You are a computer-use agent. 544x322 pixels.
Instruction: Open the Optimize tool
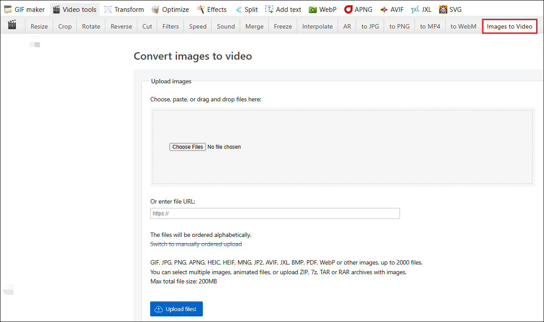pos(170,9)
